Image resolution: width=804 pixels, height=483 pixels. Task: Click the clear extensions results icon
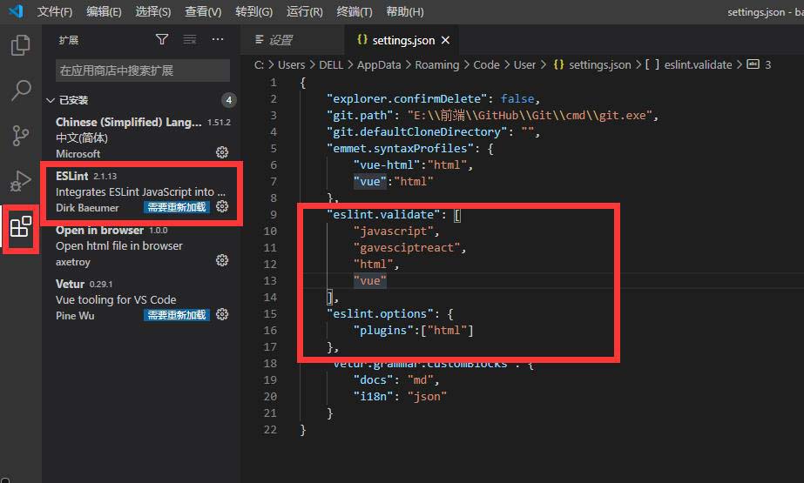pyautogui.click(x=190, y=39)
